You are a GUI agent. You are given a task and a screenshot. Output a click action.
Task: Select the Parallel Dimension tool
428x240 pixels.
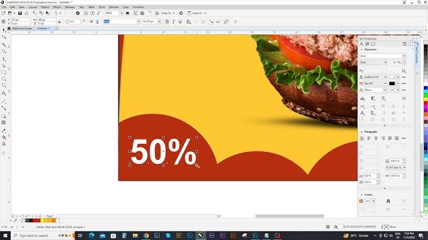tap(4, 101)
